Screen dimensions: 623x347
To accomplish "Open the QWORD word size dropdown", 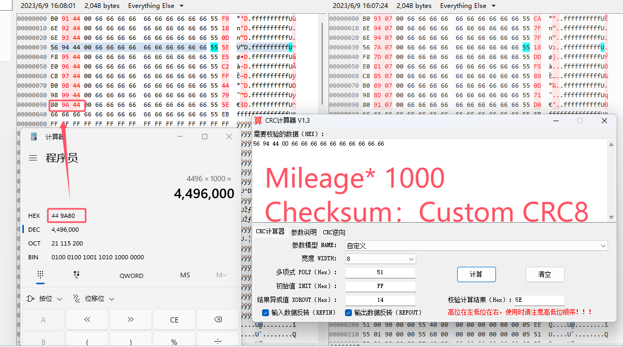I will click(x=131, y=275).
